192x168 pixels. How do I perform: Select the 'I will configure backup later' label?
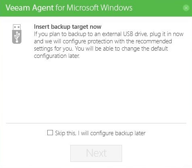tap(112, 133)
